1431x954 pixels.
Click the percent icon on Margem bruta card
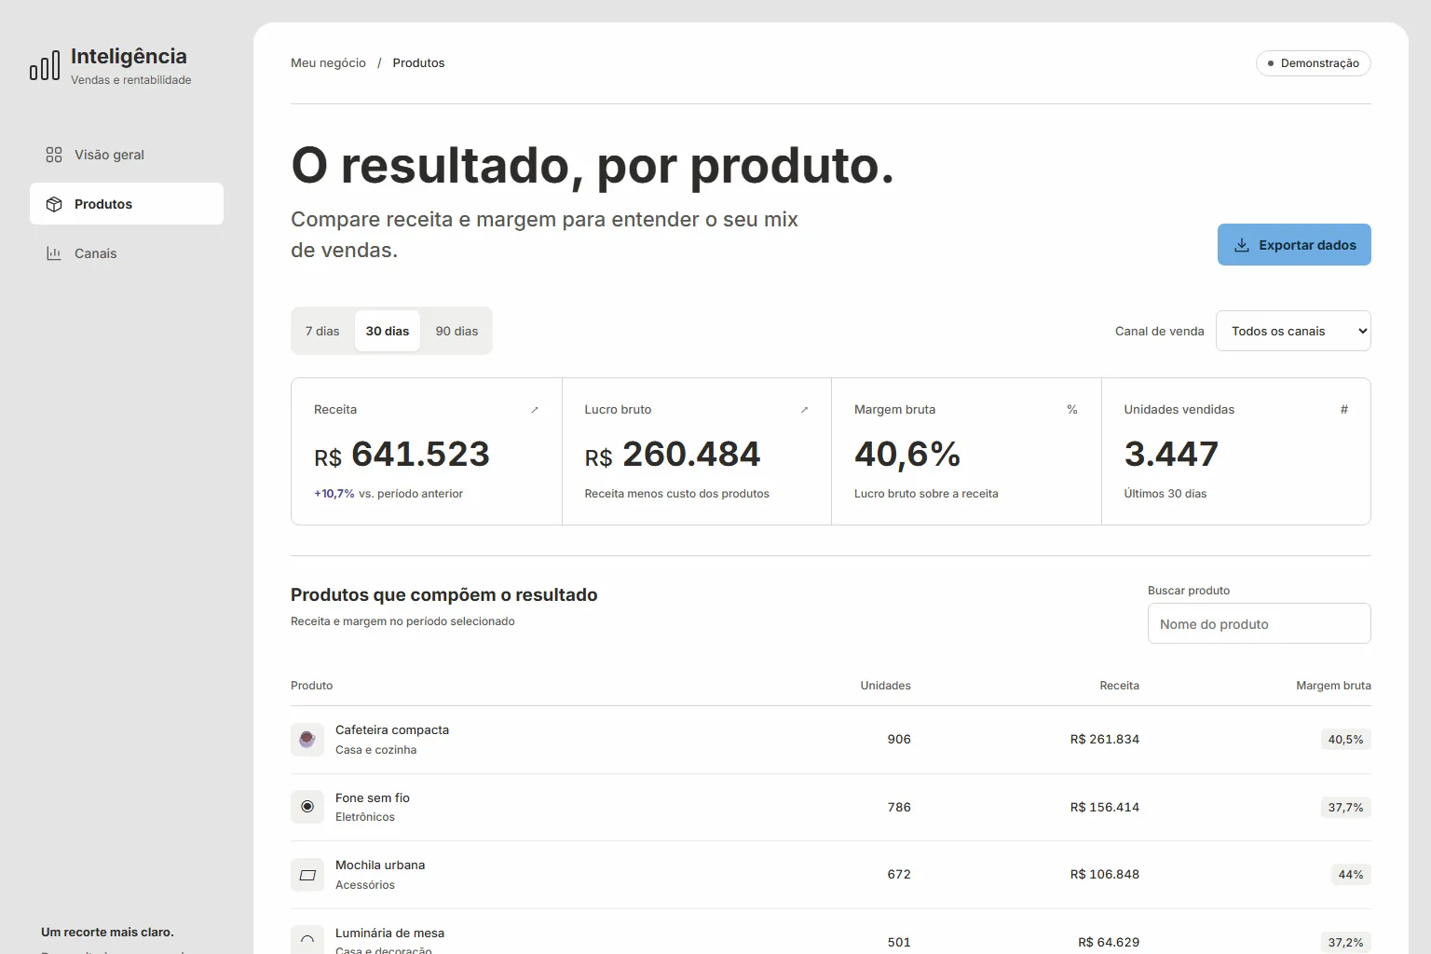coord(1072,410)
